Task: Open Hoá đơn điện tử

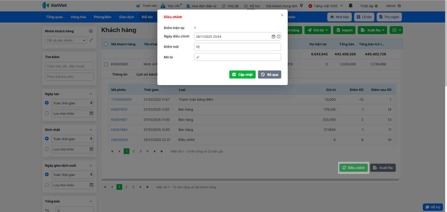Action: point(201,6)
